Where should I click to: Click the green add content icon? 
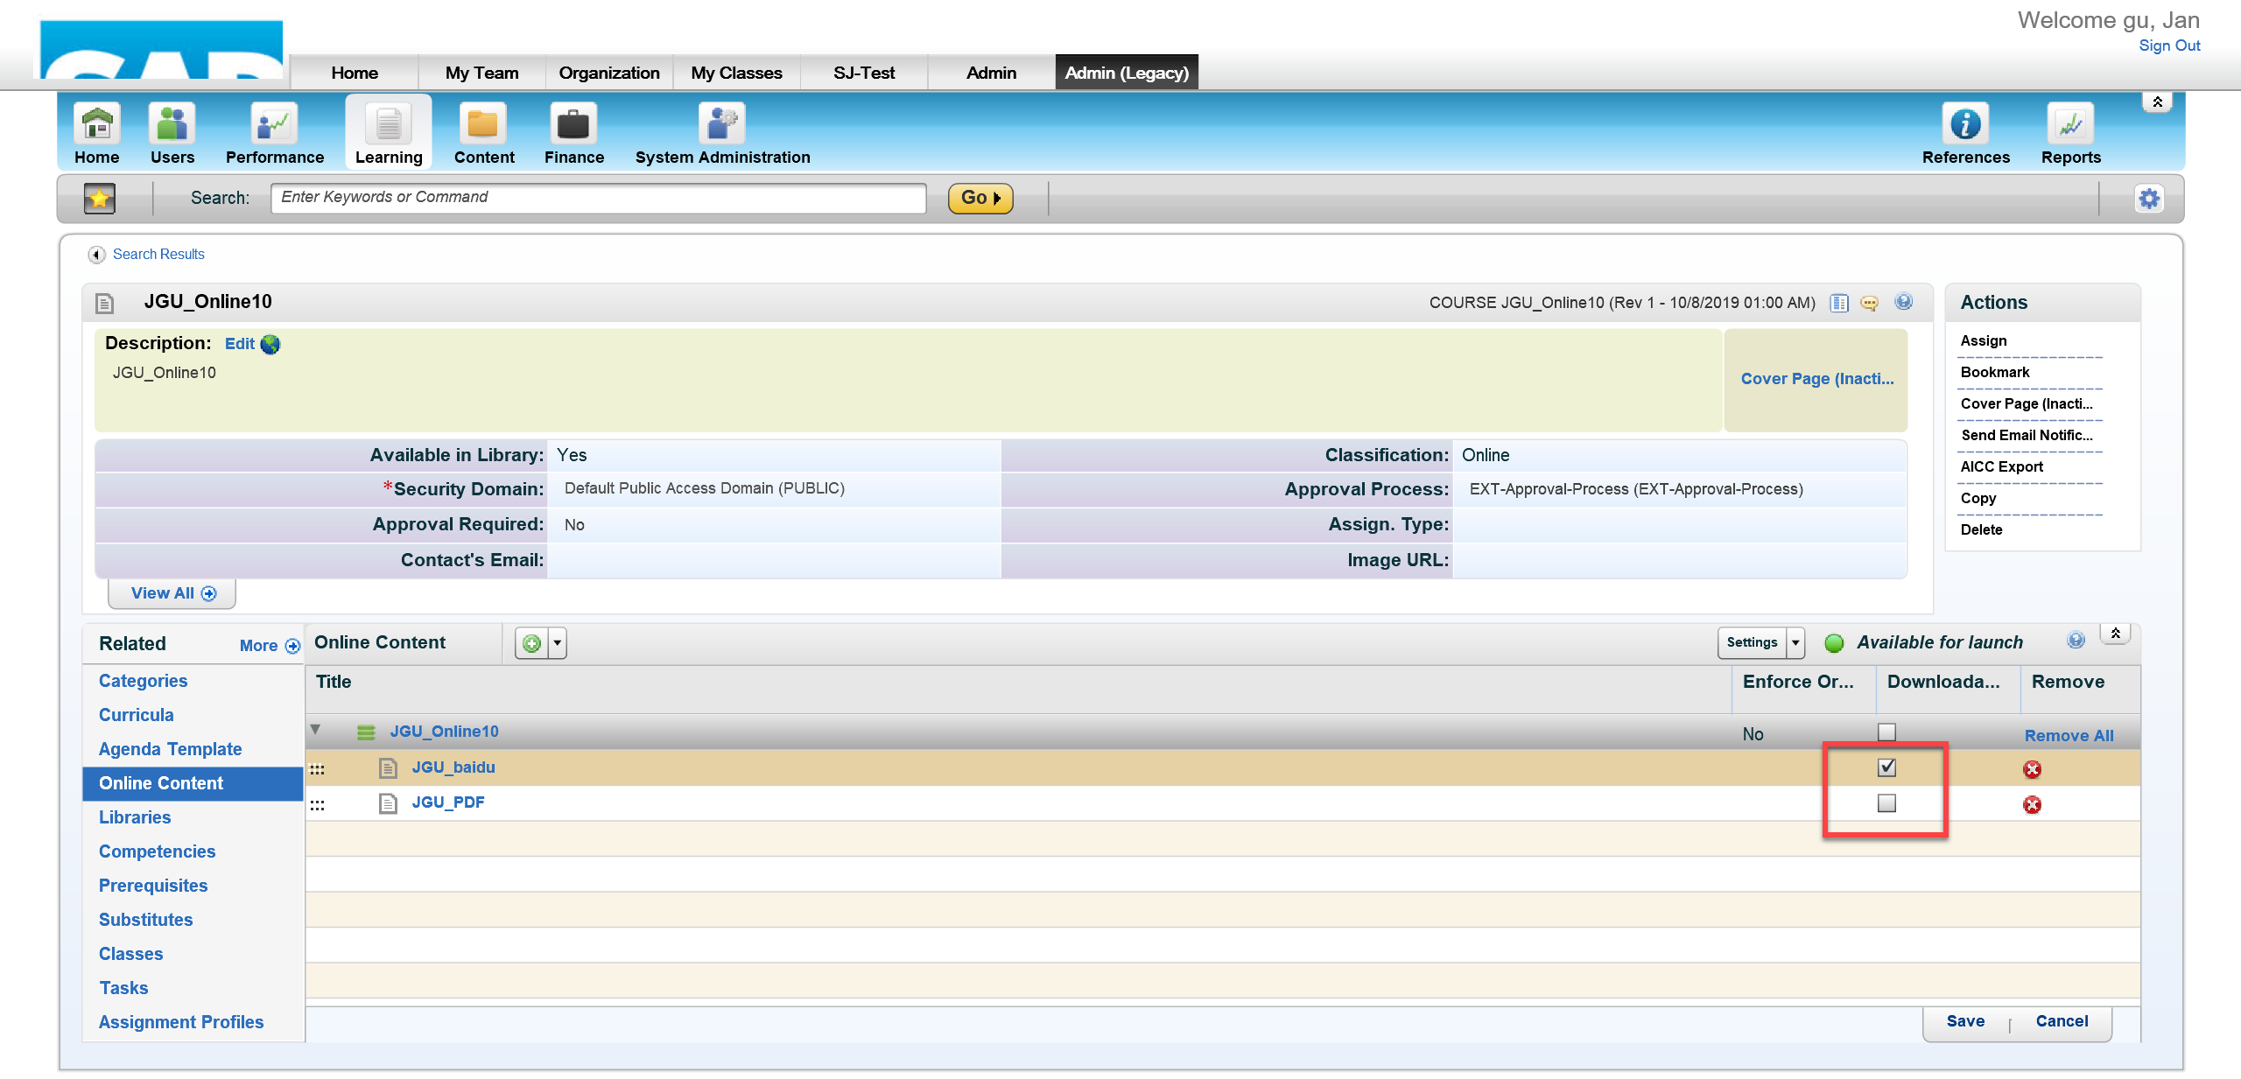click(x=531, y=644)
